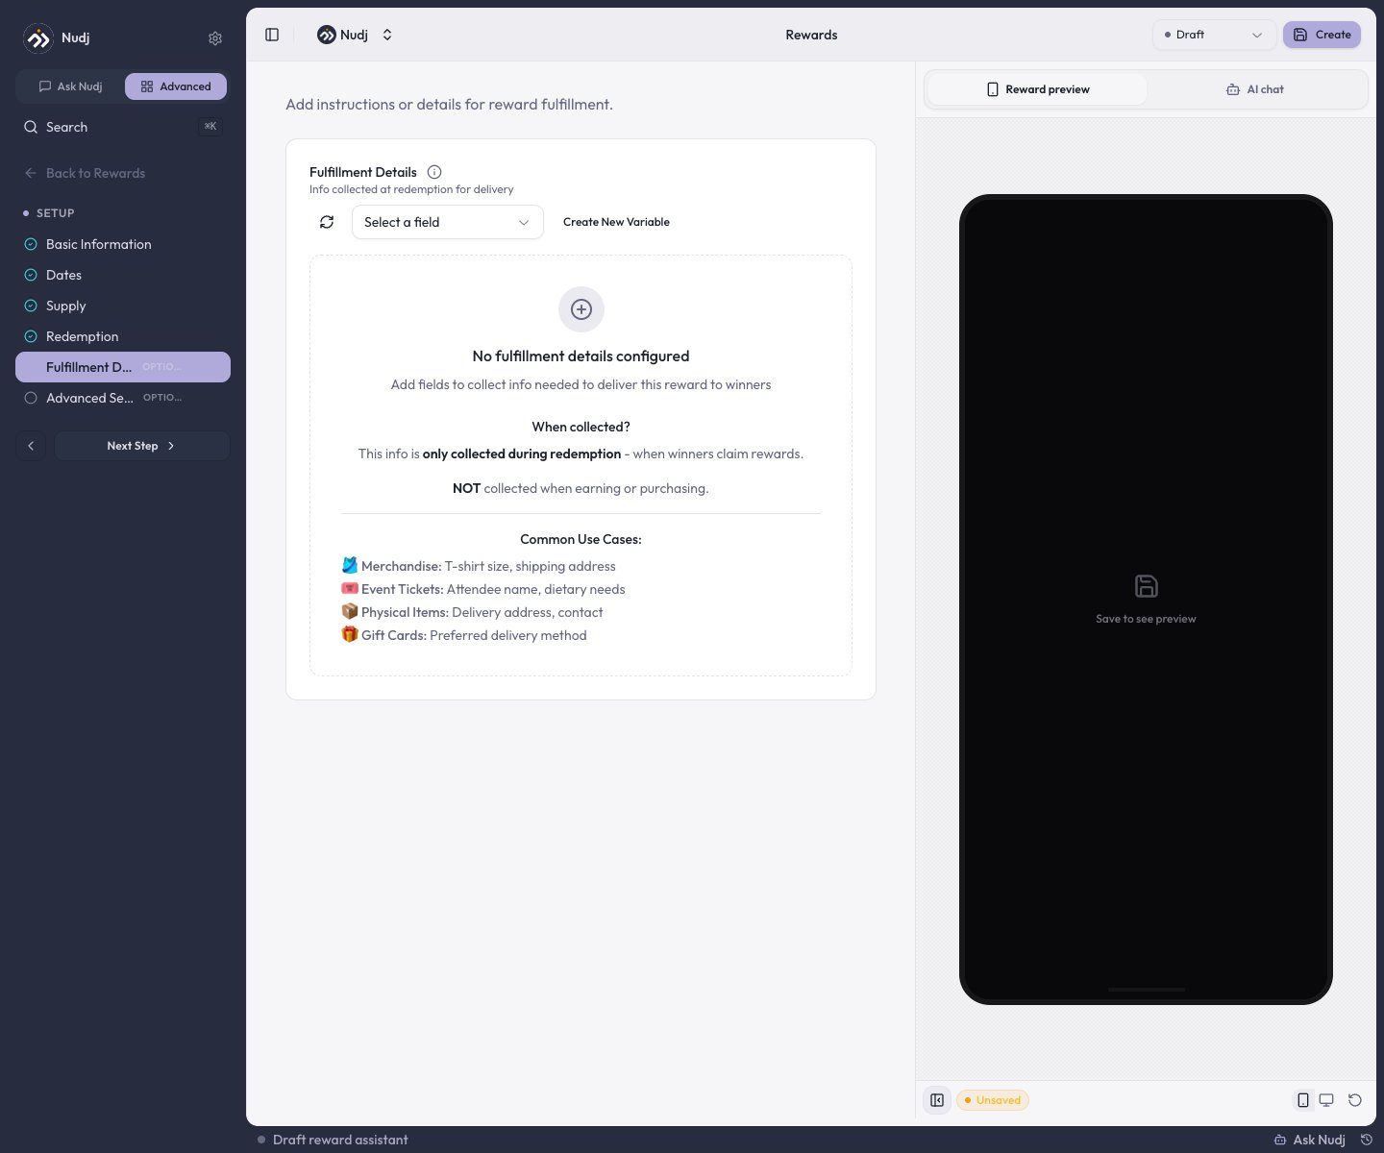
Task: Toggle sidebar panel icon in top bar
Action: click(272, 35)
